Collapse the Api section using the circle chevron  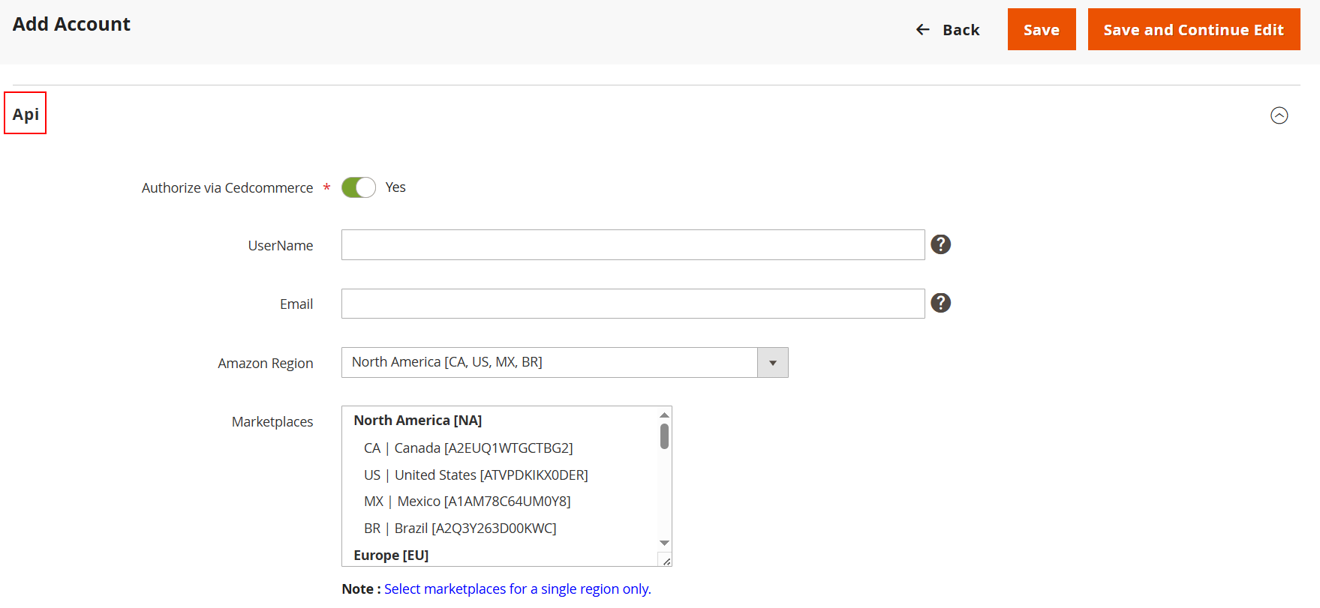click(x=1279, y=115)
